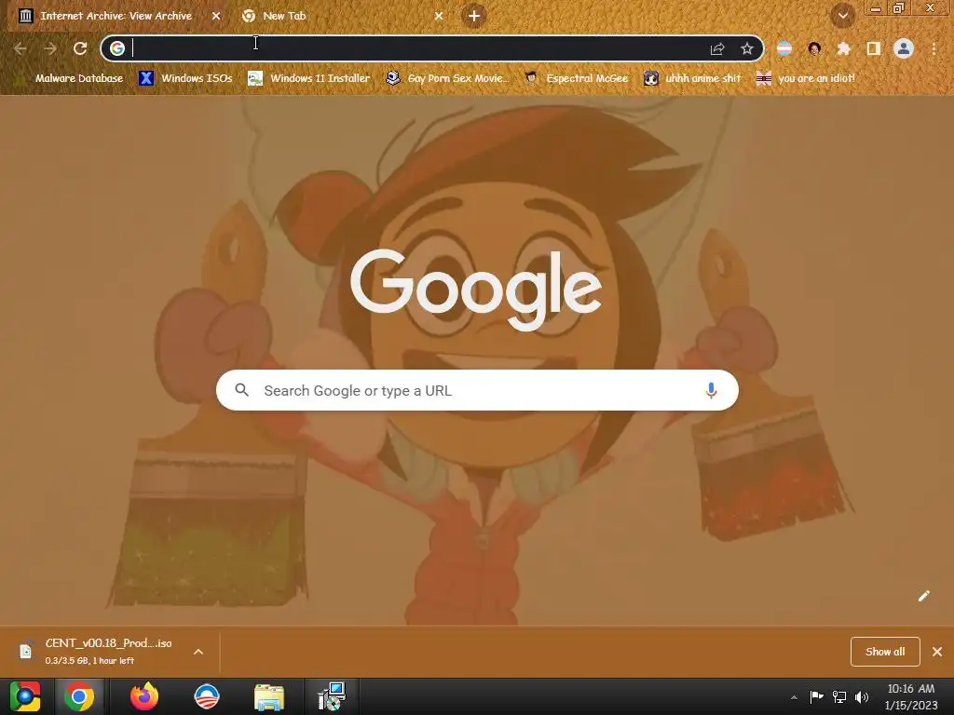The width and height of the screenshot is (954, 715).
Task: Close the Internet Archive tab
Action: [216, 17]
